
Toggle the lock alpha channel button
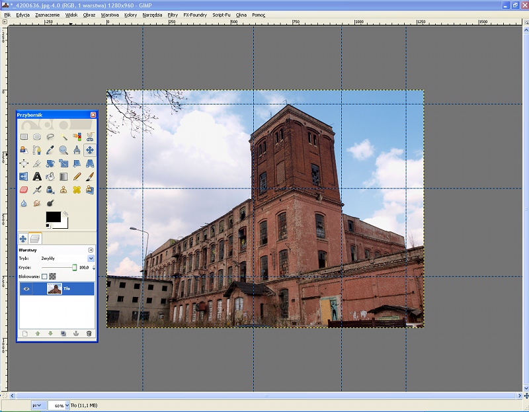53,276
